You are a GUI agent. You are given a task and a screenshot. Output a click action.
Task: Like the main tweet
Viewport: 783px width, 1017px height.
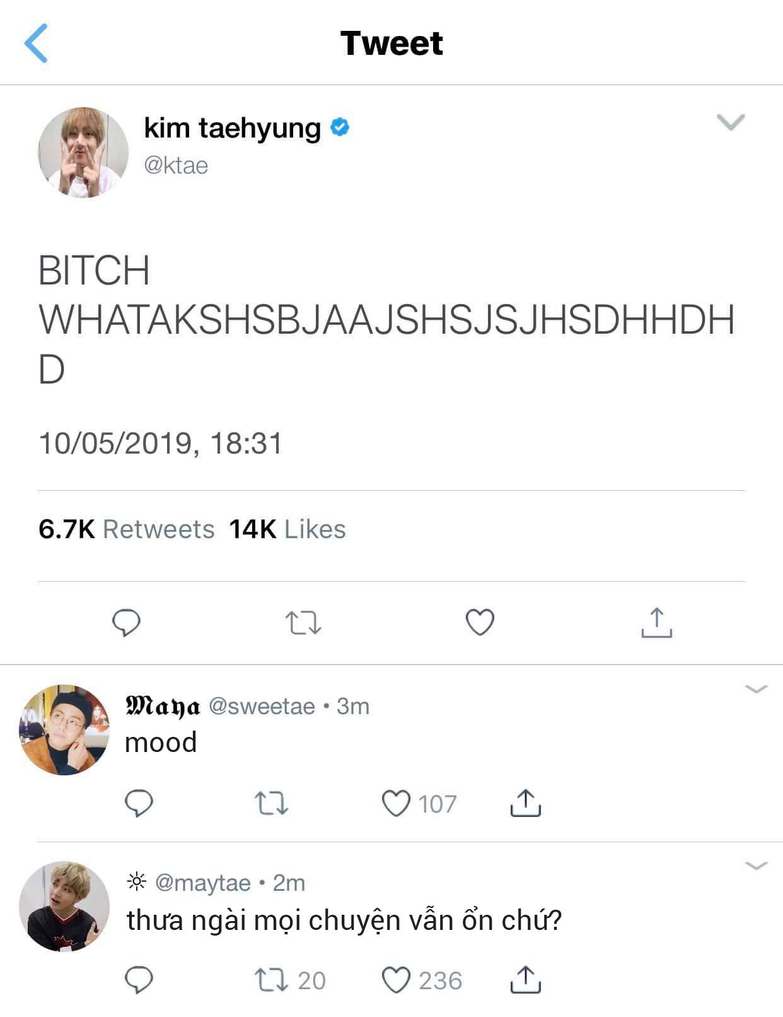click(480, 623)
